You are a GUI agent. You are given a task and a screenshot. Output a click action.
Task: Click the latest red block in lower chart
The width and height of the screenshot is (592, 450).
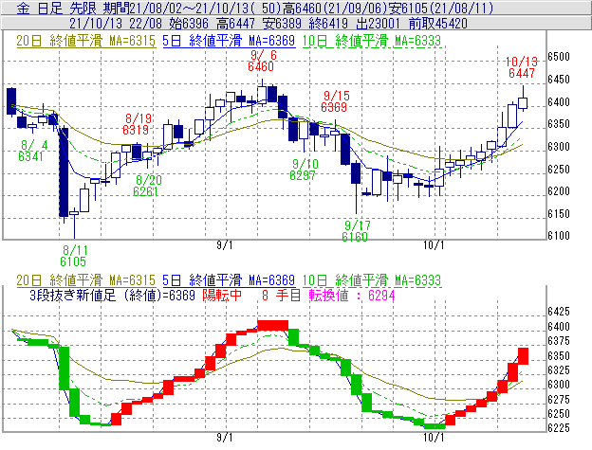click(x=523, y=356)
